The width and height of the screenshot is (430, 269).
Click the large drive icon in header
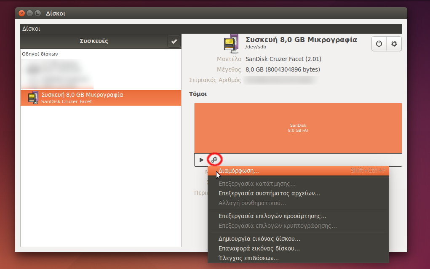pyautogui.click(x=231, y=43)
